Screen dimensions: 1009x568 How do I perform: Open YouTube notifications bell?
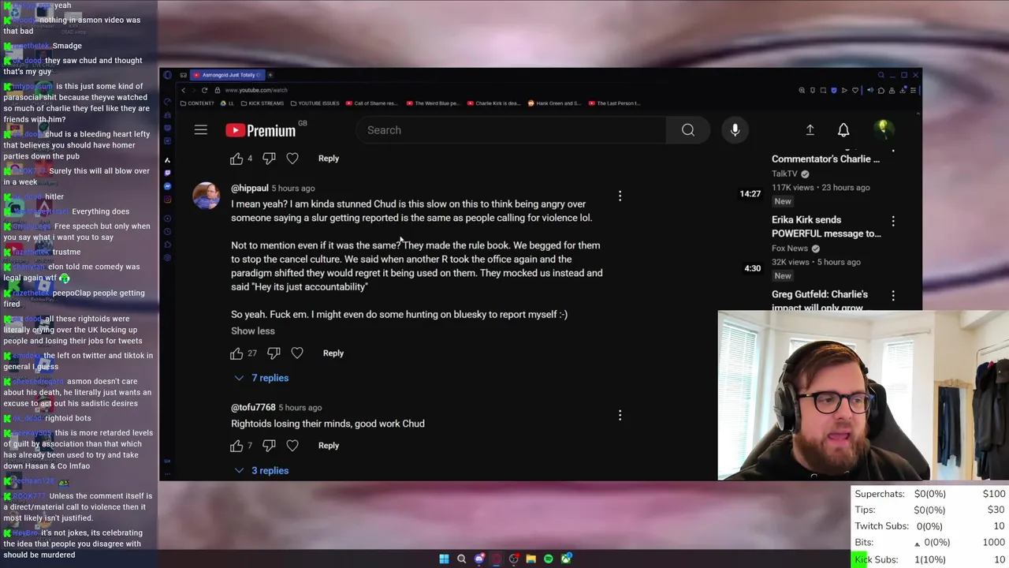point(843,130)
